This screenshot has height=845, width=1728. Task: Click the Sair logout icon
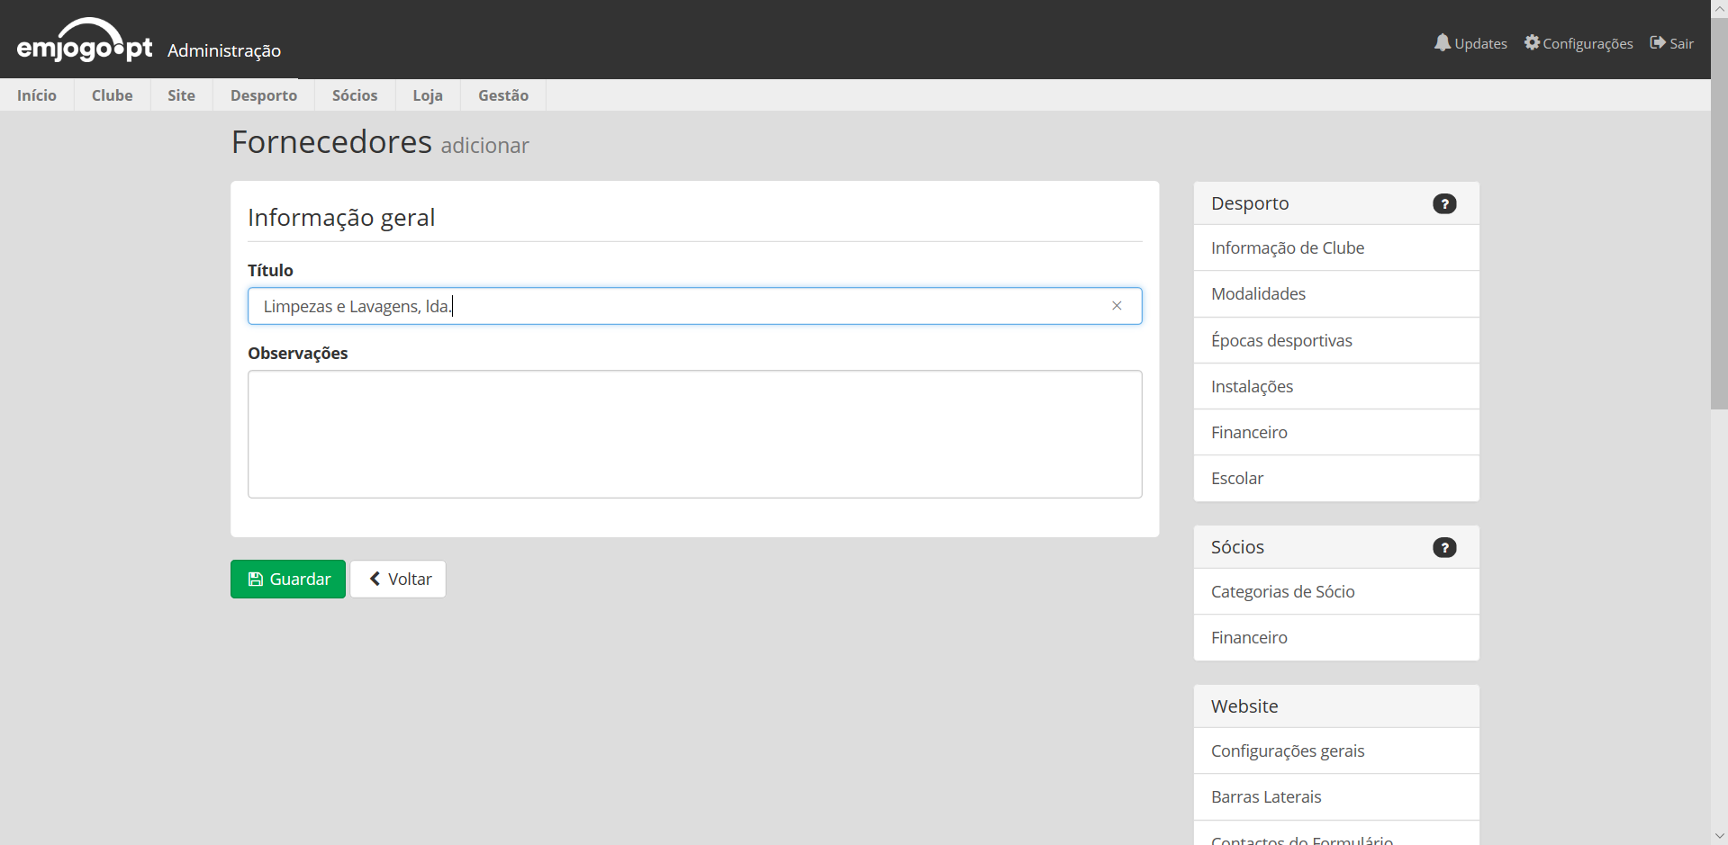click(x=1658, y=43)
